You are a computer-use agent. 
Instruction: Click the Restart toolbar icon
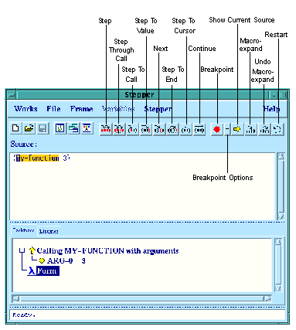coord(277,129)
